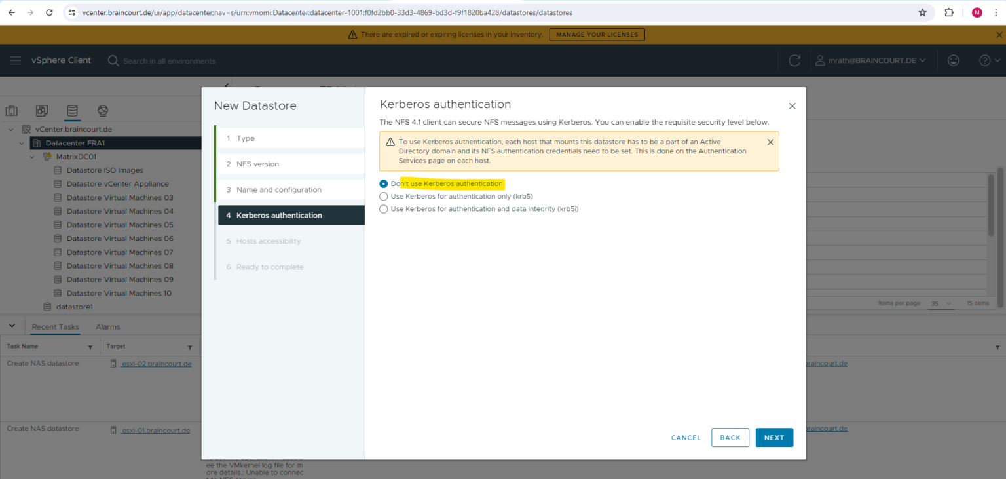Viewport: 1006px width, 479px height.
Task: Select Datastore Virtual Machines 09
Action: pyautogui.click(x=120, y=280)
